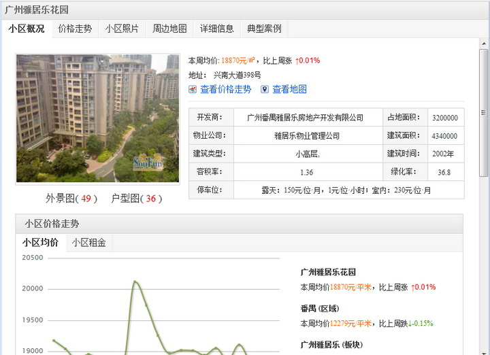Screen dimensions: 490x355
Task: Open the 价格走势 tab
Action: pos(75,29)
